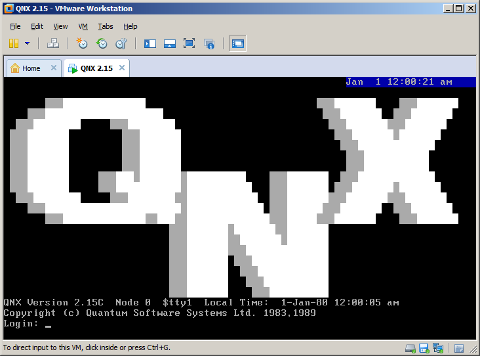The image size is (480, 356).
Task: Toggle the console view button
Action: pyautogui.click(x=237, y=43)
